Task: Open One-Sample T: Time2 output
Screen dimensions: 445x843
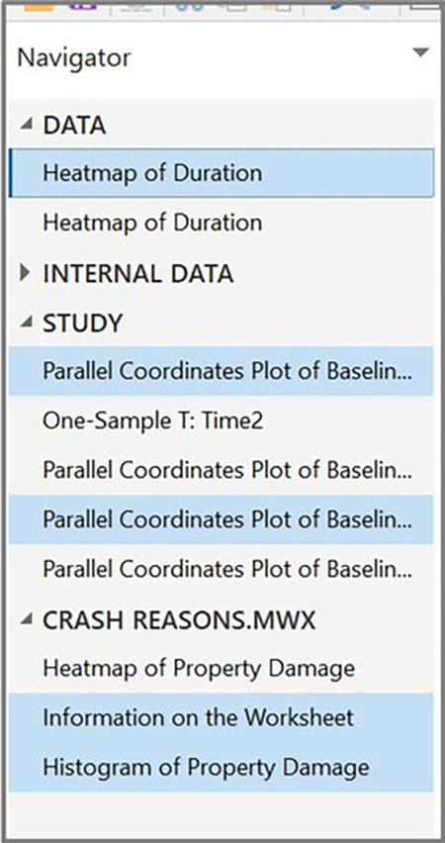Action: pos(222,421)
